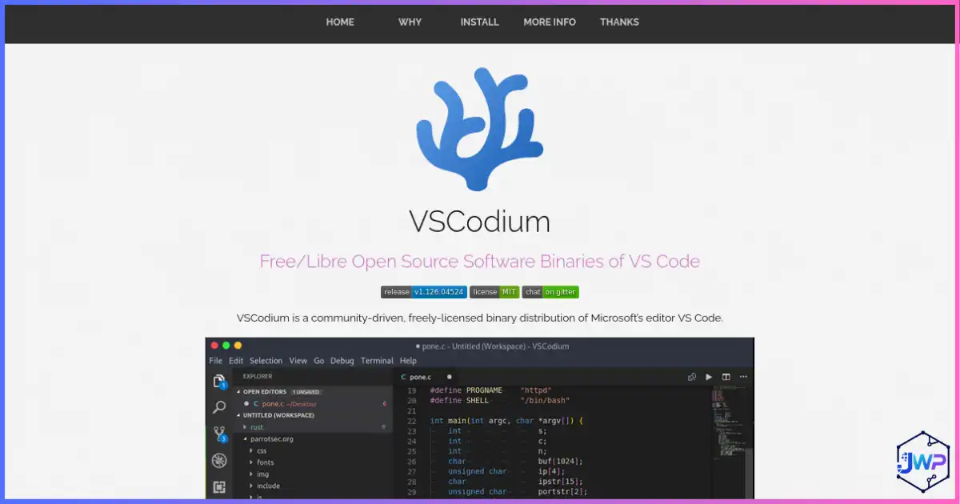Open the Explorer icon in VSCodium activity bar
This screenshot has width=960, height=504.
218,382
